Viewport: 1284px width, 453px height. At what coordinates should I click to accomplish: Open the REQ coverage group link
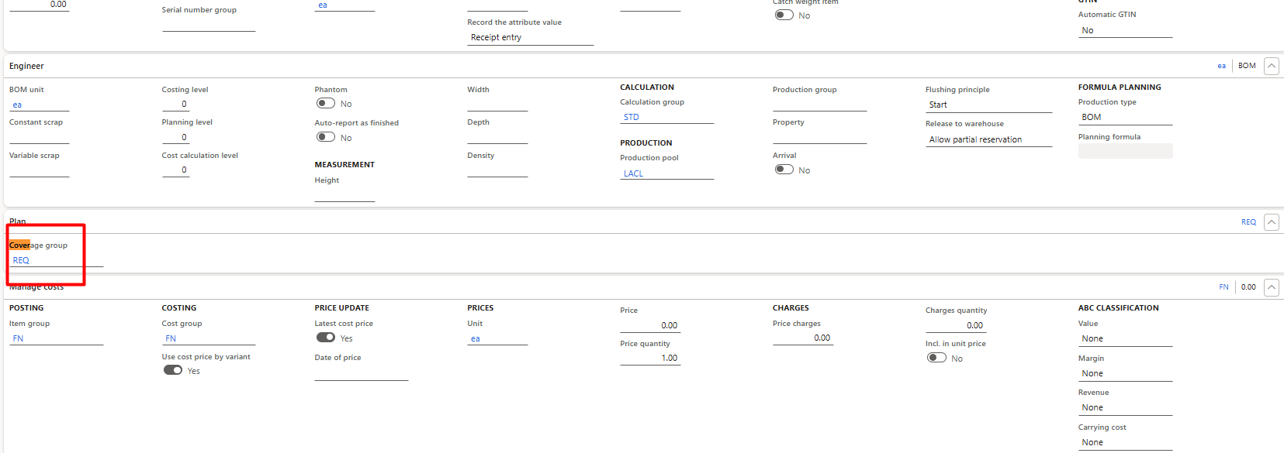point(21,261)
